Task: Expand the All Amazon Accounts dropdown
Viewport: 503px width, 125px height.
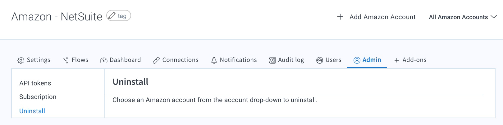Action: coord(463,17)
